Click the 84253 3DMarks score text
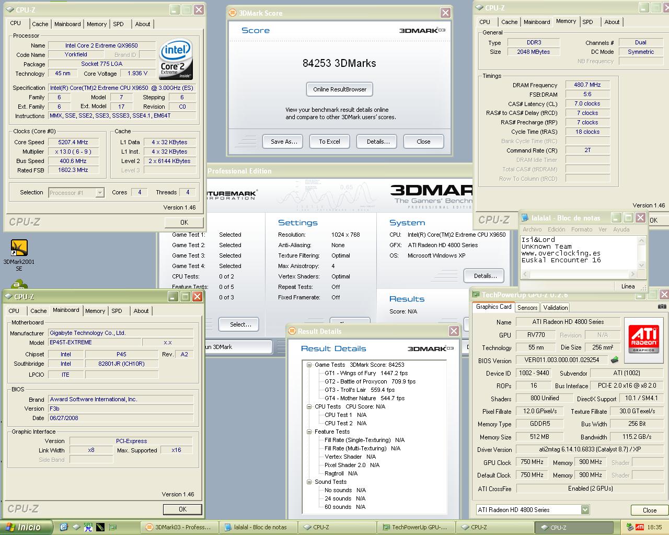 click(339, 63)
